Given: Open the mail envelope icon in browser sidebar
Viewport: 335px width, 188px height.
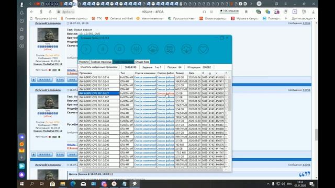Looking at the screenshot, I should [x=22, y=150].
